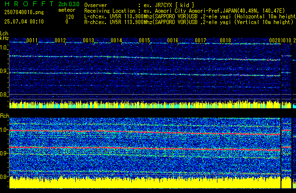296x193 pixels.
Task: Click the 0014 time marker
Action: (116, 40)
